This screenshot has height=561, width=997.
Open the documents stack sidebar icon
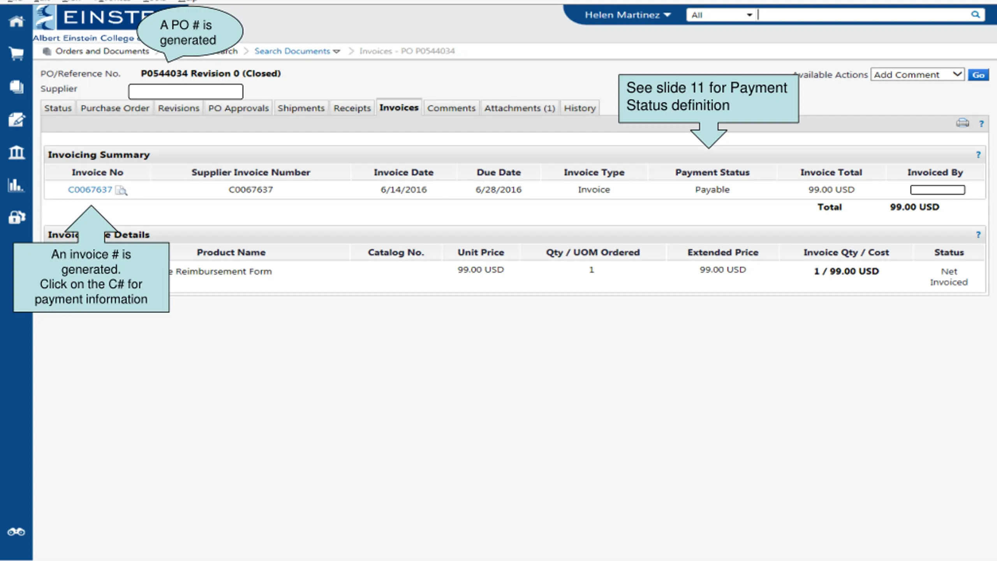click(16, 86)
